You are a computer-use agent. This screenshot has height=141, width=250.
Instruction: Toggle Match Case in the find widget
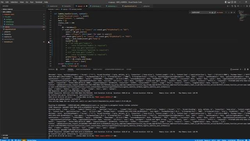(210, 12)
